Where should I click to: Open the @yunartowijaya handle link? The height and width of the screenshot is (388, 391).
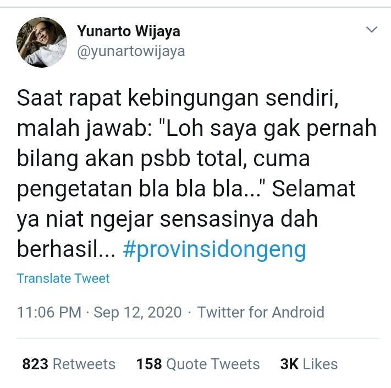pyautogui.click(x=131, y=52)
